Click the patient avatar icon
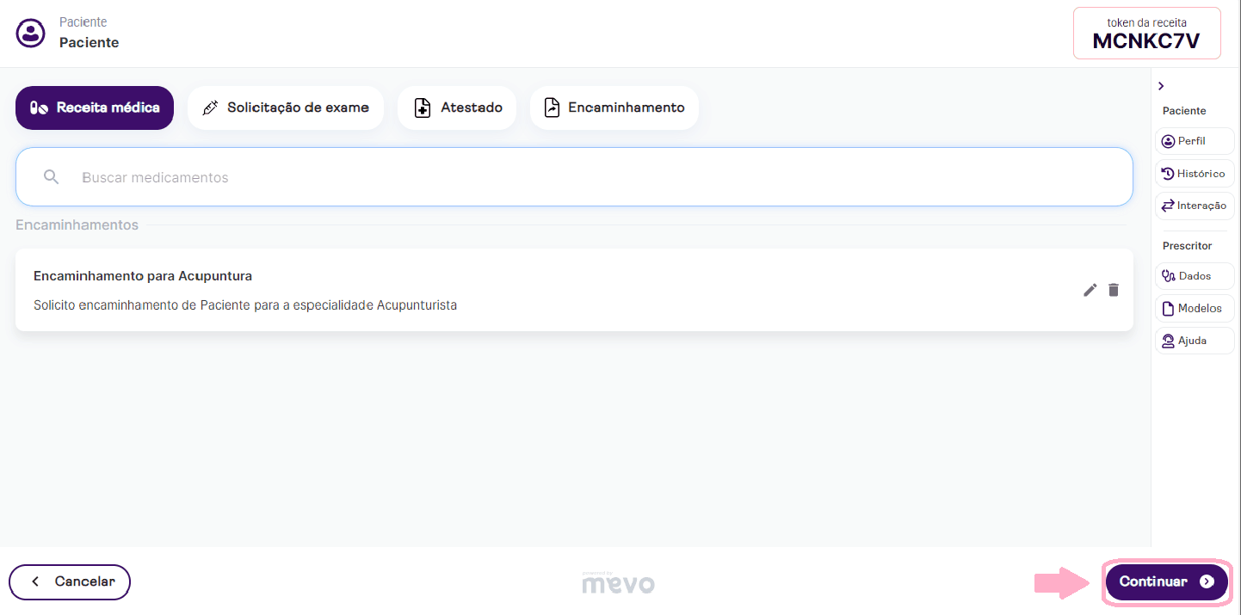Screen dimensions: 1241x615 31,34
